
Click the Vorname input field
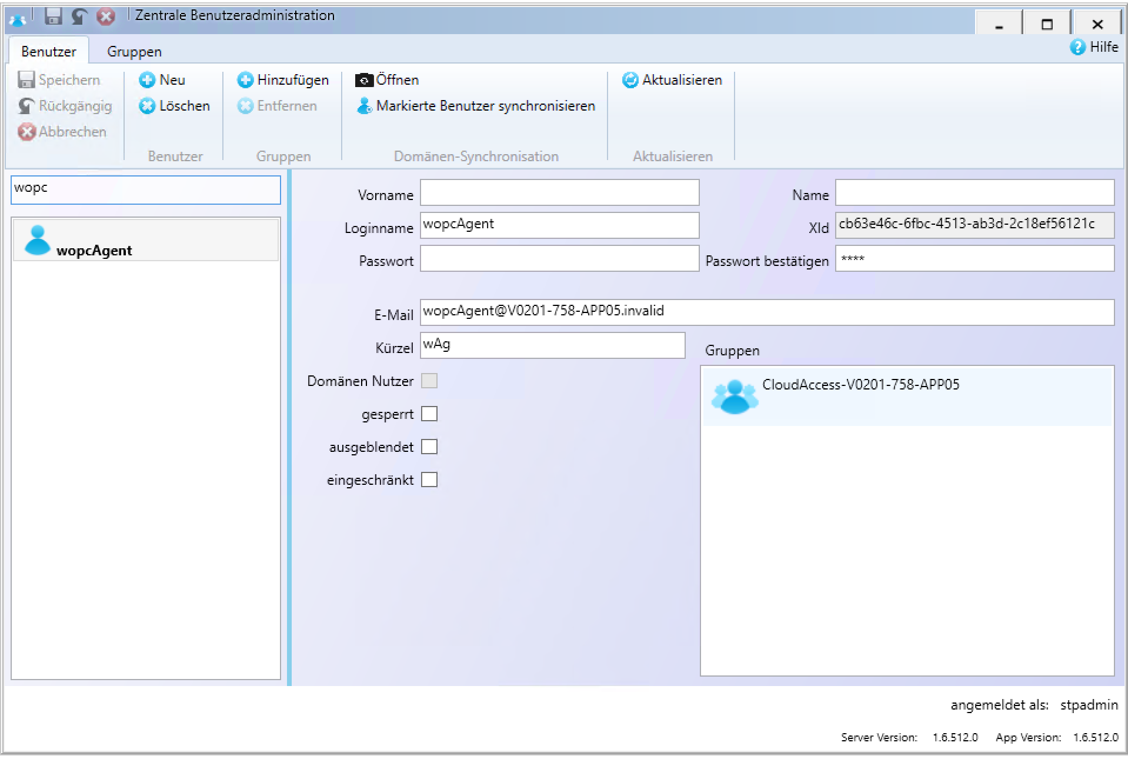(559, 192)
